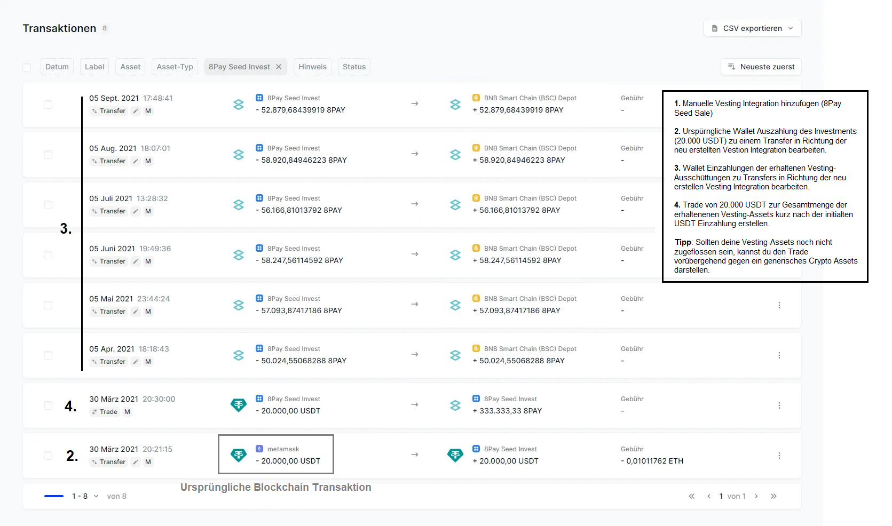This screenshot has width=892, height=526.
Task: Open the Asset-Typ filter
Action: point(175,67)
